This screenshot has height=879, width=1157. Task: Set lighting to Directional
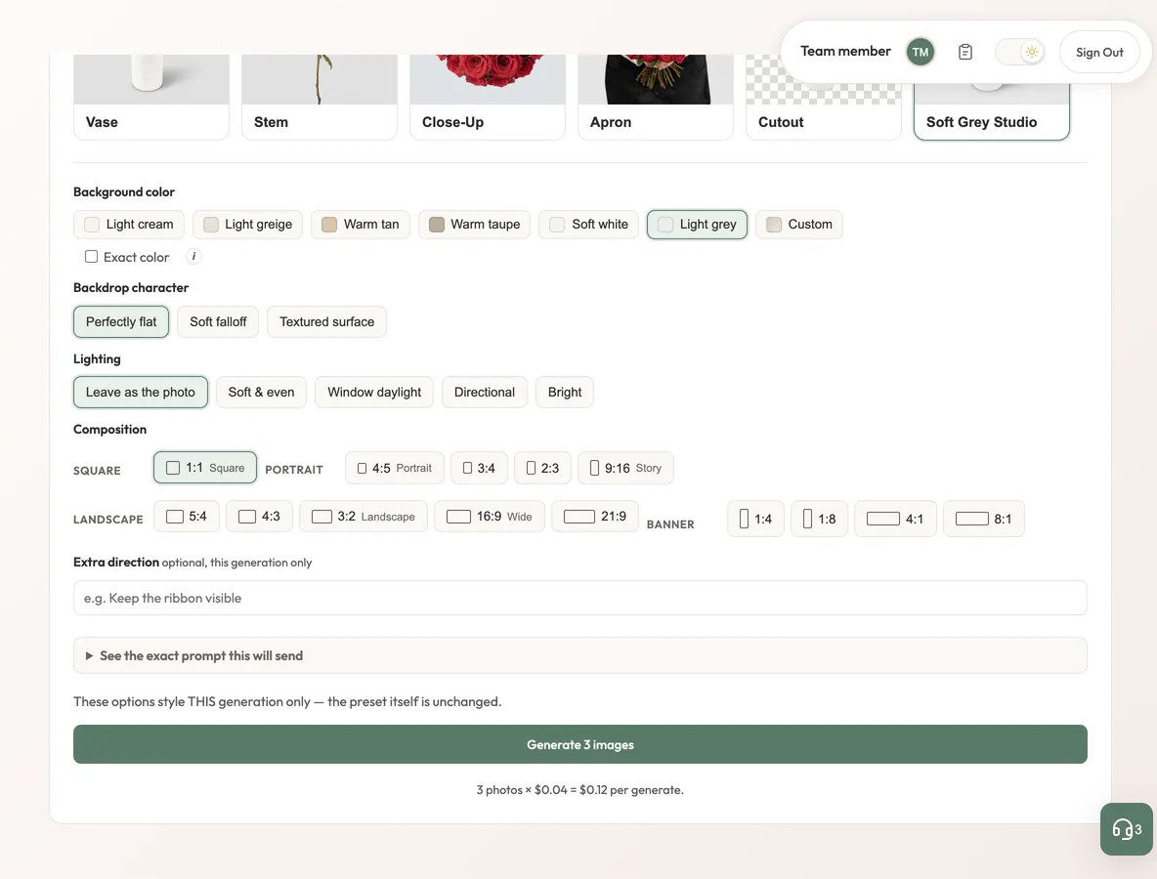pyautogui.click(x=484, y=393)
